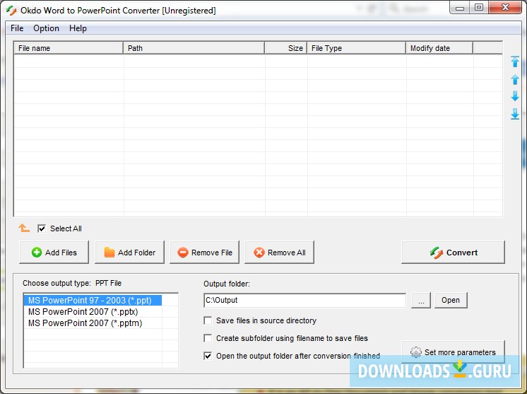The height and width of the screenshot is (394, 527).
Task: Click the Okdo app icon in title bar
Action: tap(11, 11)
